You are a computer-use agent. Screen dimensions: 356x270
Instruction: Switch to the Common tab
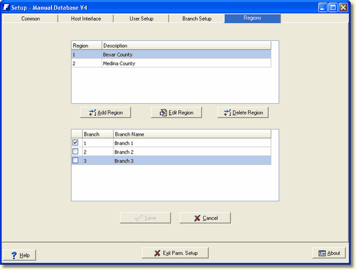click(31, 18)
